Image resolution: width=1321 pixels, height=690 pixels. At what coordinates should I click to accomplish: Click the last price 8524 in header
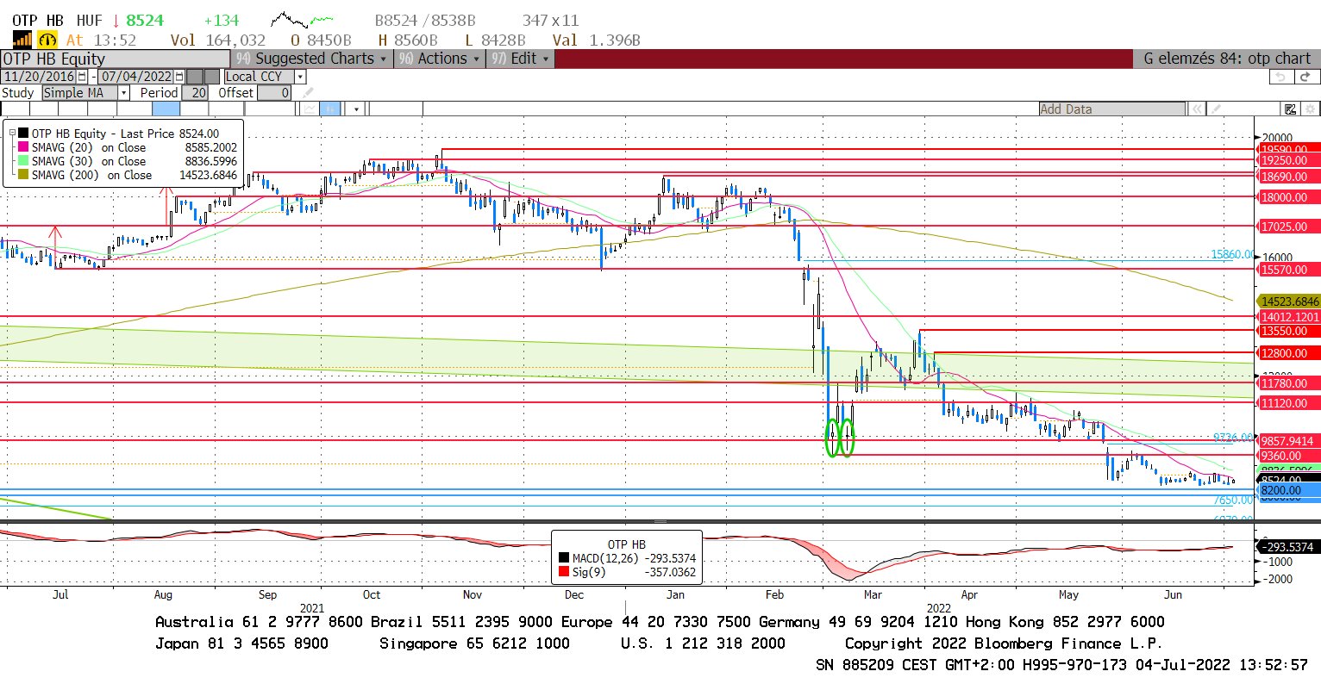144,20
